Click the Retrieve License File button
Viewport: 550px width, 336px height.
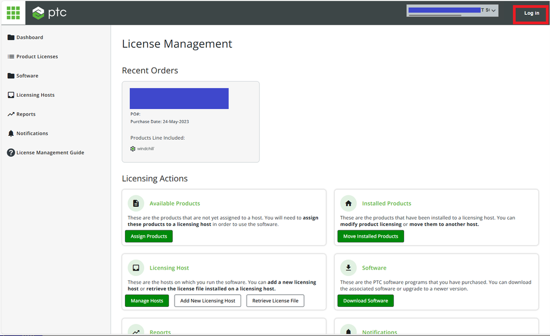point(275,301)
